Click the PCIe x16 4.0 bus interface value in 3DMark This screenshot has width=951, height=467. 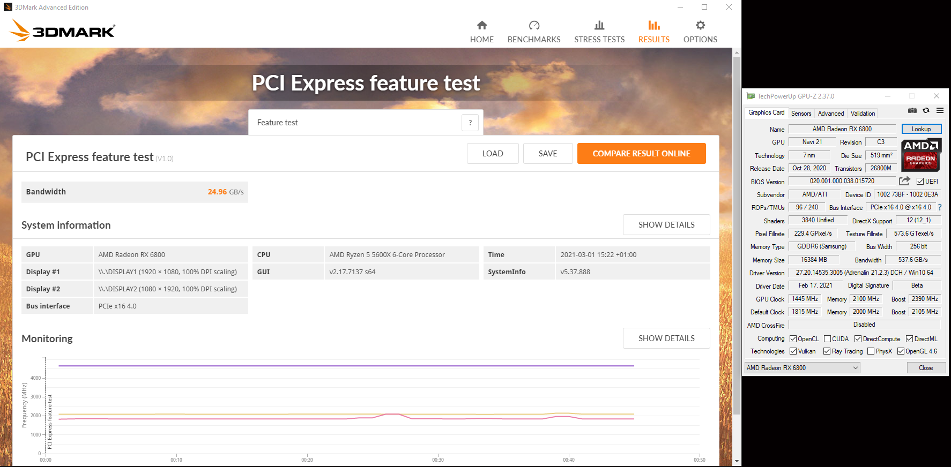point(170,306)
